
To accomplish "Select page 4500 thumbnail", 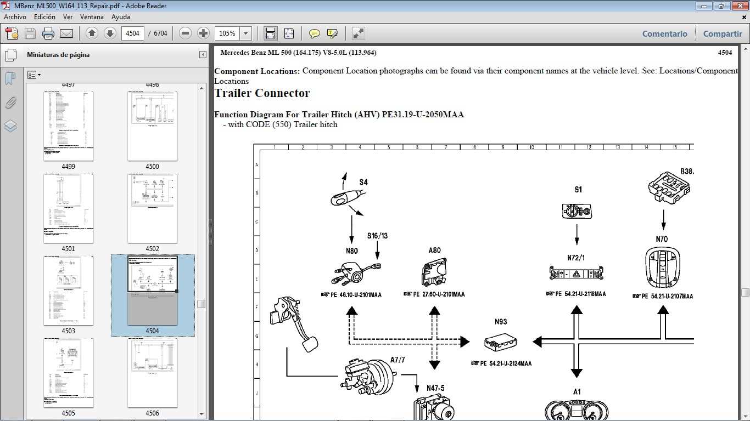I will pos(153,126).
